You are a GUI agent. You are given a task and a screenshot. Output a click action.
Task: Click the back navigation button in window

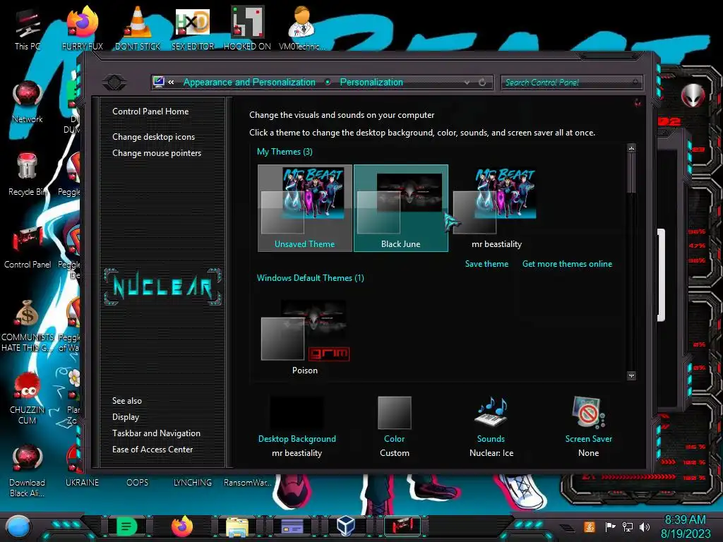click(114, 83)
